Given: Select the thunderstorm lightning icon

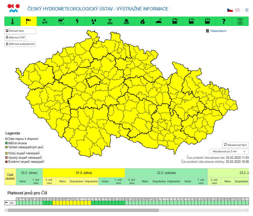Looking at the screenshot, I should pyautogui.click(x=78, y=21).
